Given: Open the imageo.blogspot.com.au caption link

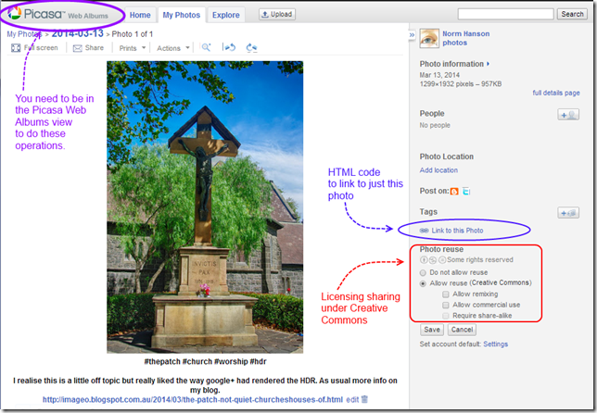Looking at the screenshot, I should coord(193,400).
